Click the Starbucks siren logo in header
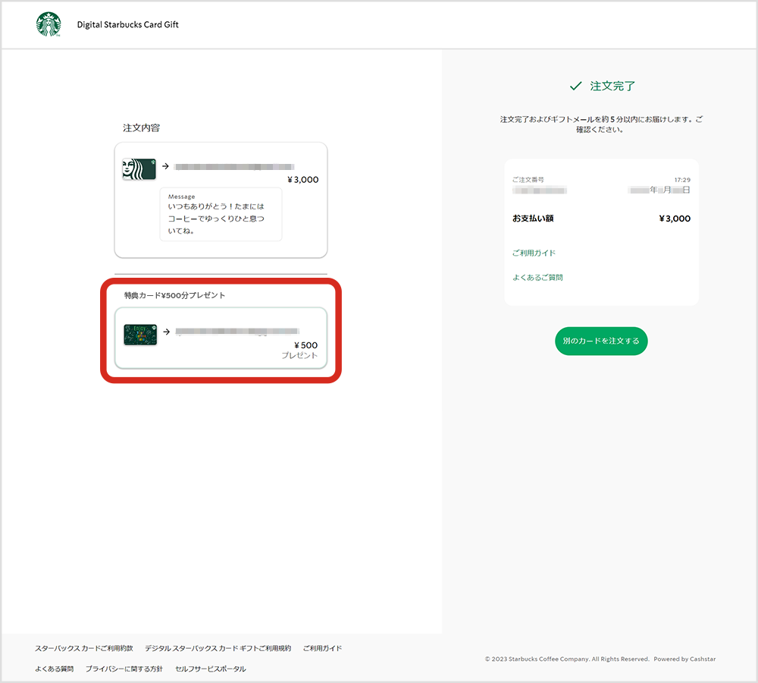The width and height of the screenshot is (758, 683). coord(49,24)
